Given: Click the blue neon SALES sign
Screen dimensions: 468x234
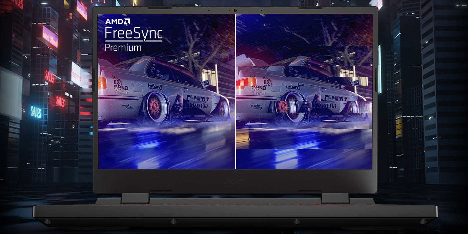Looking at the screenshot, I should (x=36, y=112).
